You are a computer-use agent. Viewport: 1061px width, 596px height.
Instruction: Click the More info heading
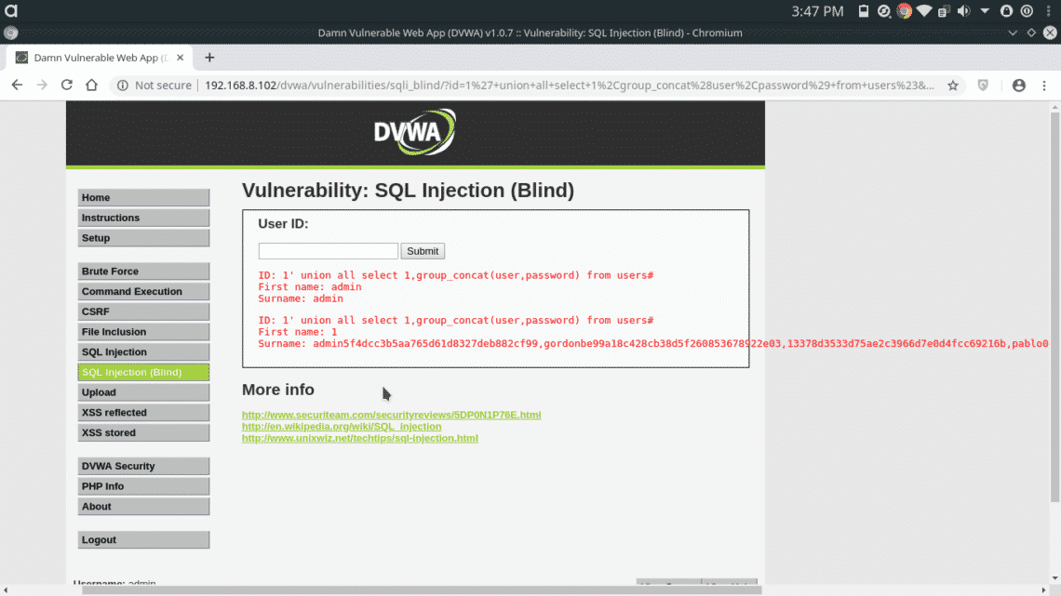(x=278, y=390)
